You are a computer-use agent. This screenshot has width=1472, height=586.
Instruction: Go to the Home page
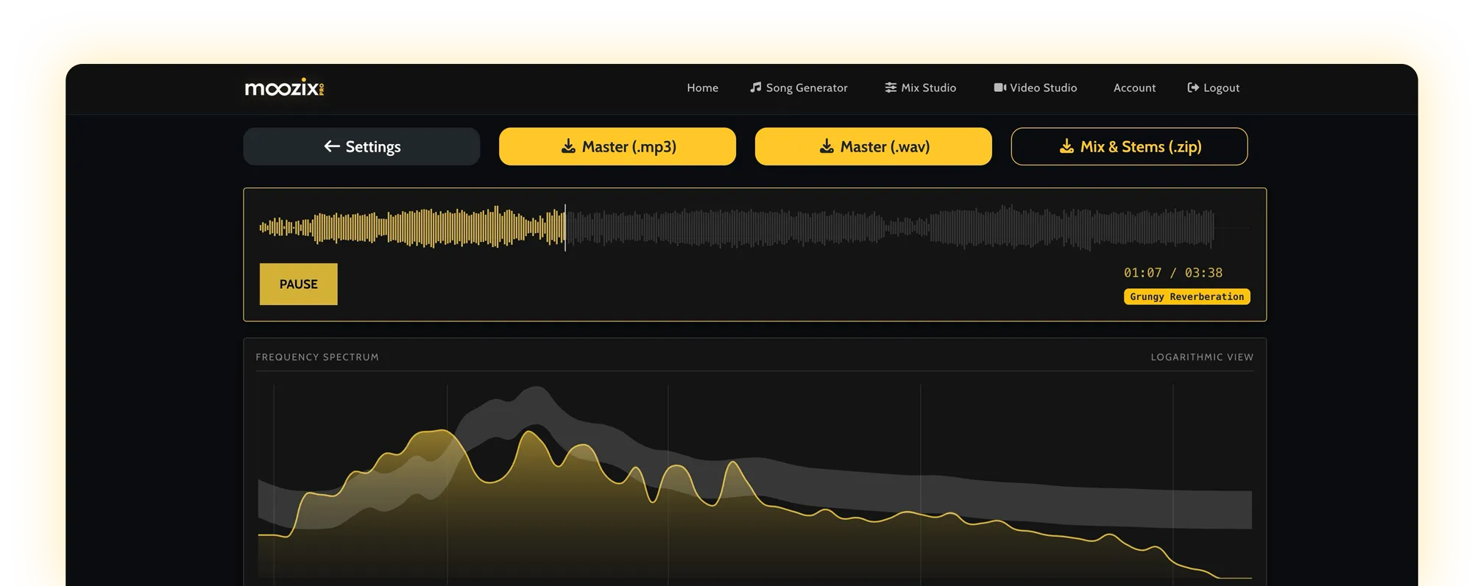click(702, 87)
